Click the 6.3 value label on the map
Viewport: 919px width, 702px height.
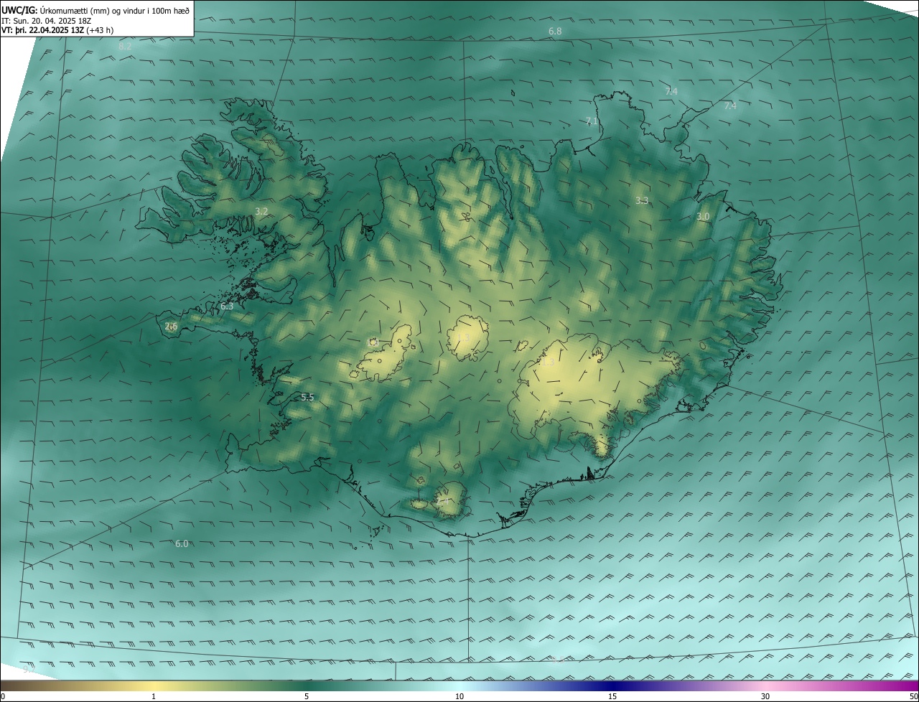click(227, 306)
